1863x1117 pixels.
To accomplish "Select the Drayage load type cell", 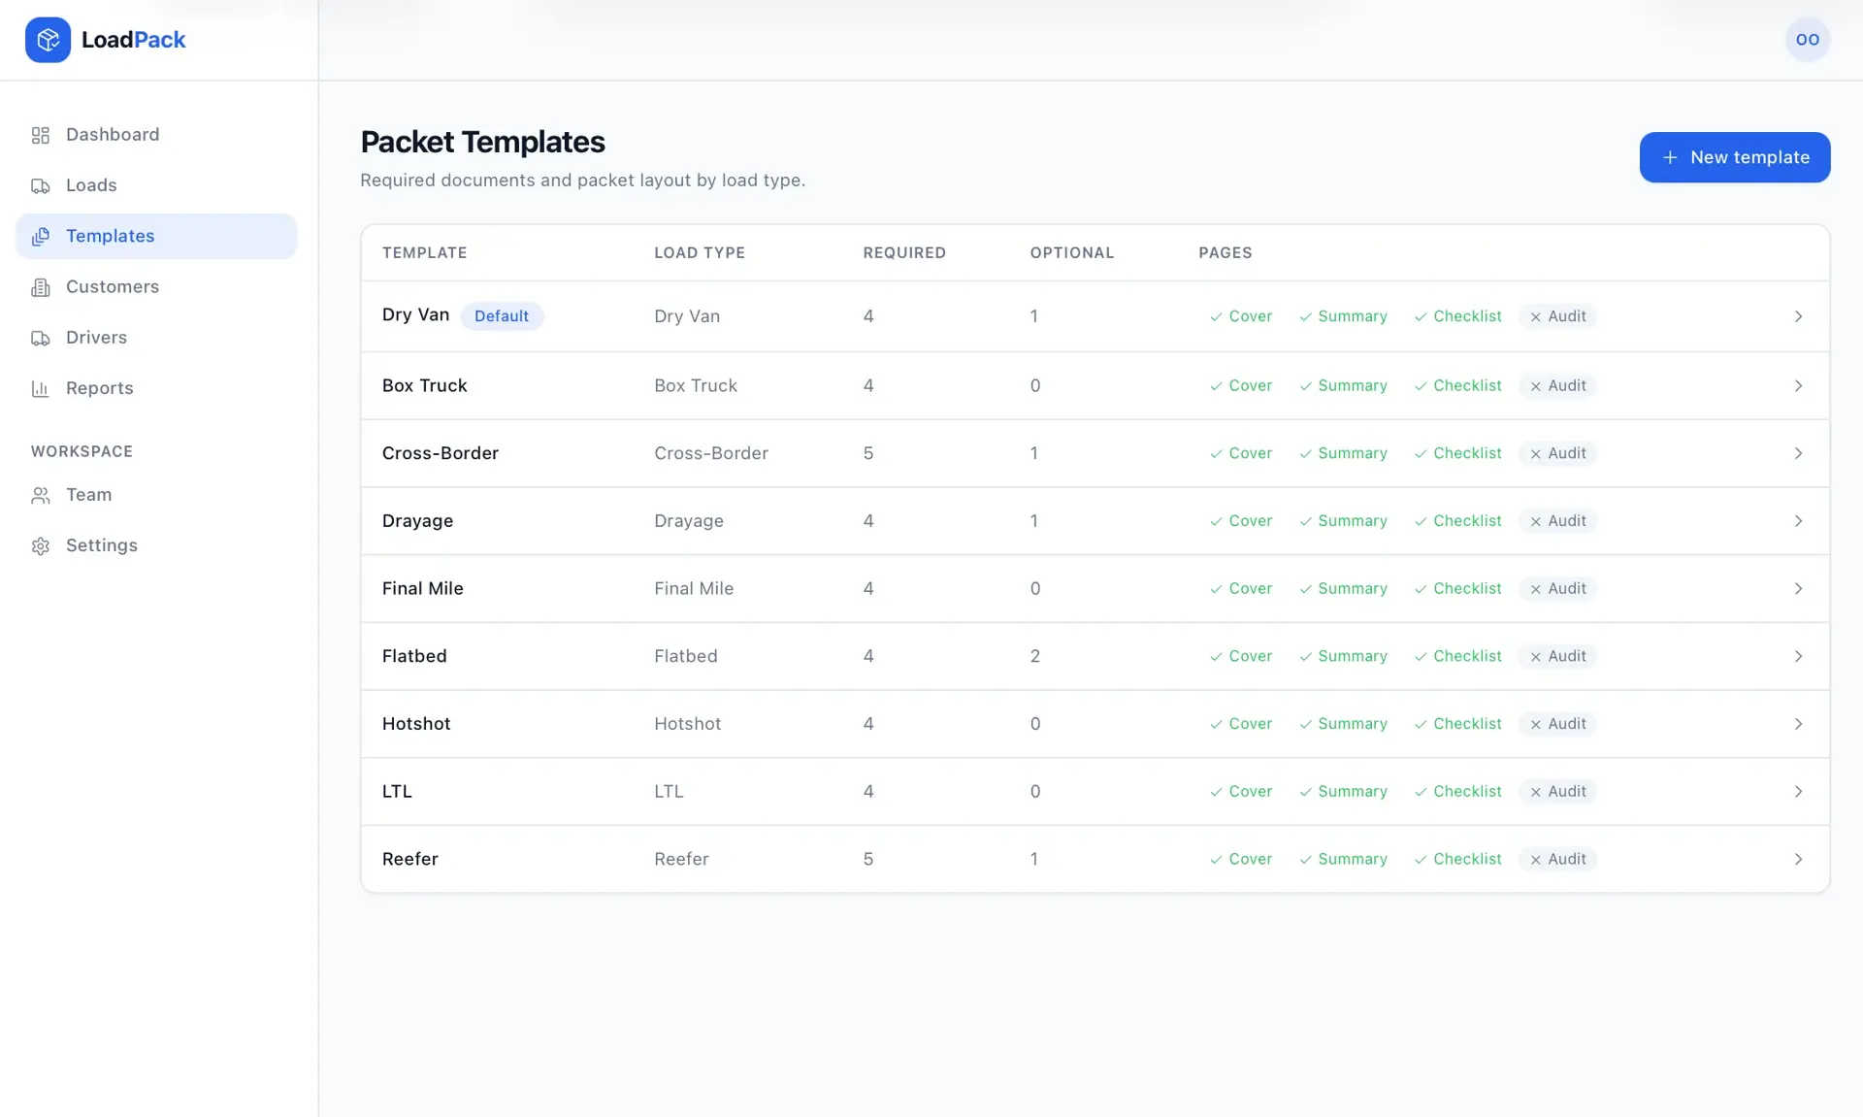I will coord(688,521).
